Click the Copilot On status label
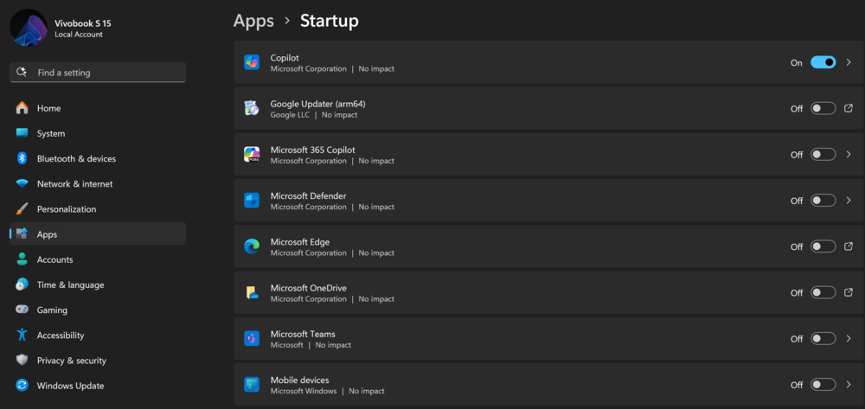Viewport: 865px width, 409px height. click(797, 63)
